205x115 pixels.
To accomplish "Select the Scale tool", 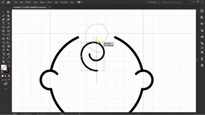I will 8,35.
